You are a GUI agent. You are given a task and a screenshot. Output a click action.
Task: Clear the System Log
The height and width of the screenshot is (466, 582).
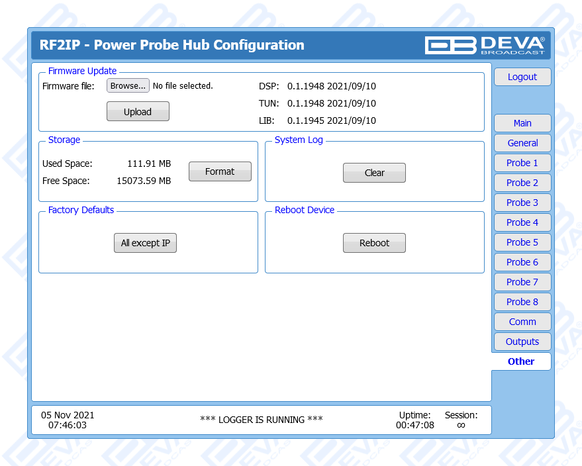pyautogui.click(x=374, y=173)
